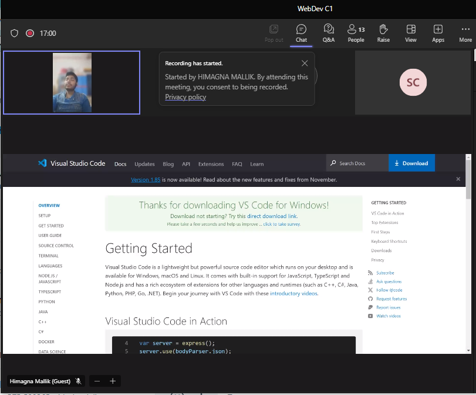Open the View layout options
476x395 pixels.
coord(411,34)
